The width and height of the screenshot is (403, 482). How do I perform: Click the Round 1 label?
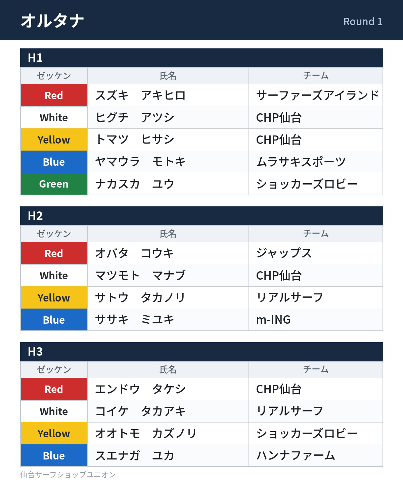click(x=363, y=22)
